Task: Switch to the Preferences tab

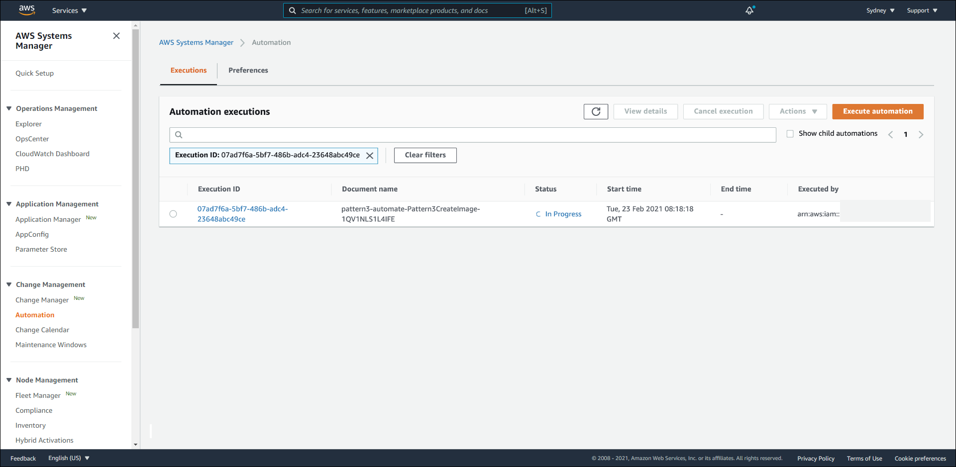Action: point(248,70)
